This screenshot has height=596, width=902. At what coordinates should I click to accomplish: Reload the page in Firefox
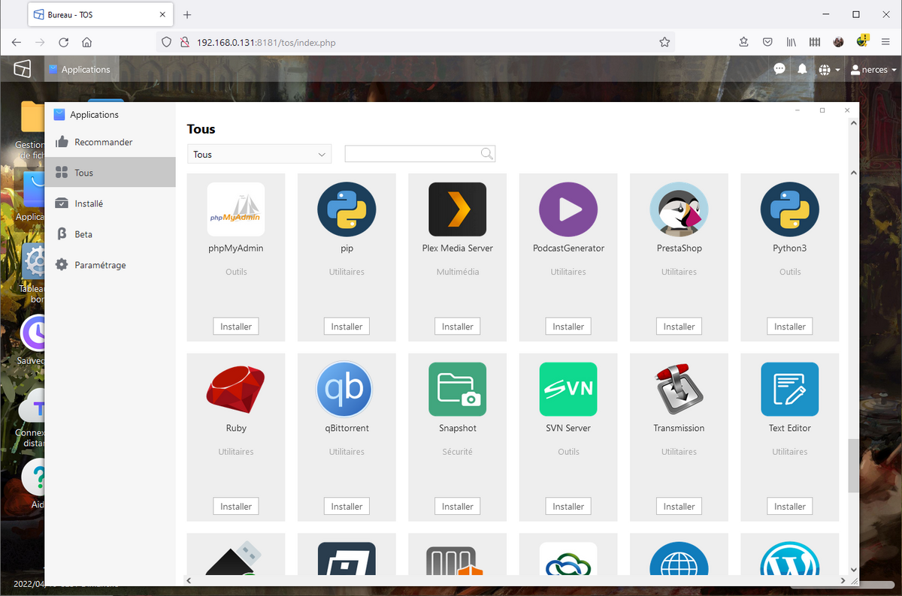click(x=64, y=42)
